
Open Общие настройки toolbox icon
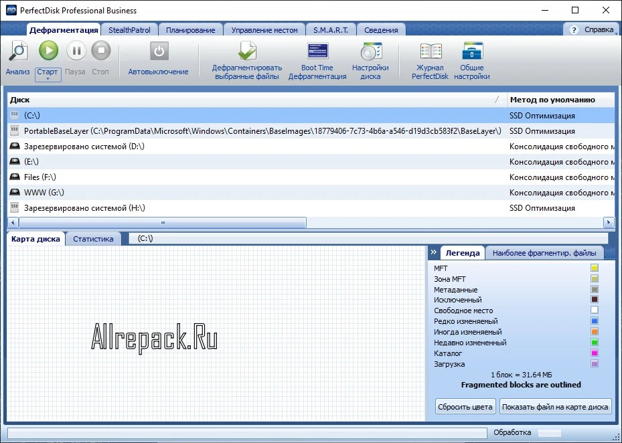[x=472, y=52]
